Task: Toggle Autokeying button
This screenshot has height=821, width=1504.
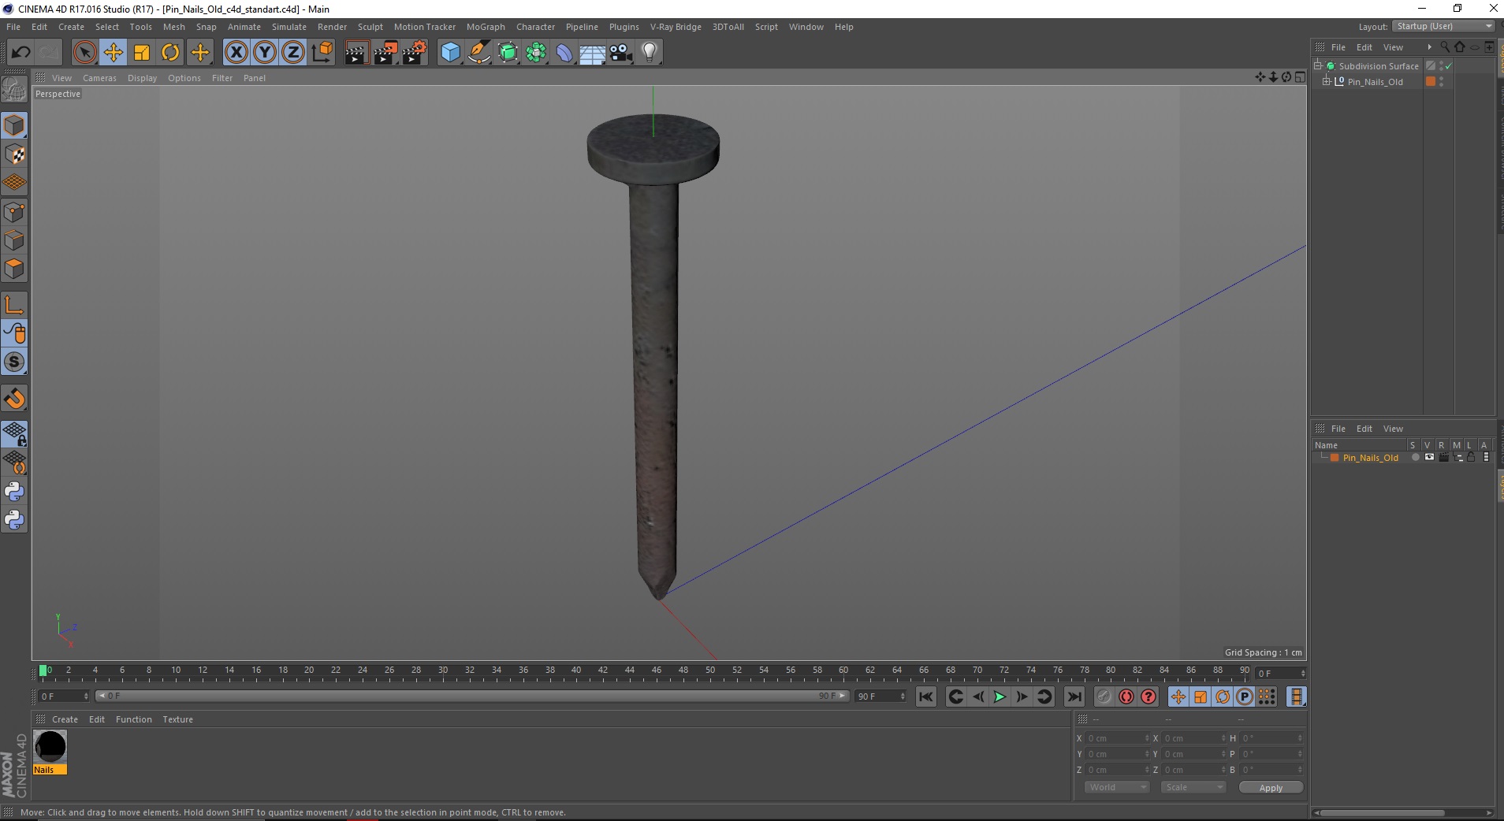Action: point(1126,697)
